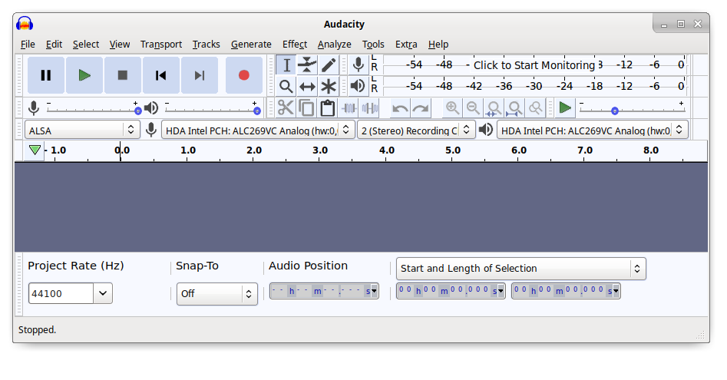Click the Play-at-Speed slider handle
Viewport: 727px width, 380px height.
pos(615,111)
